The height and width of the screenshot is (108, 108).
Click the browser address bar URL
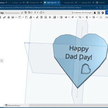(x=40, y=8)
